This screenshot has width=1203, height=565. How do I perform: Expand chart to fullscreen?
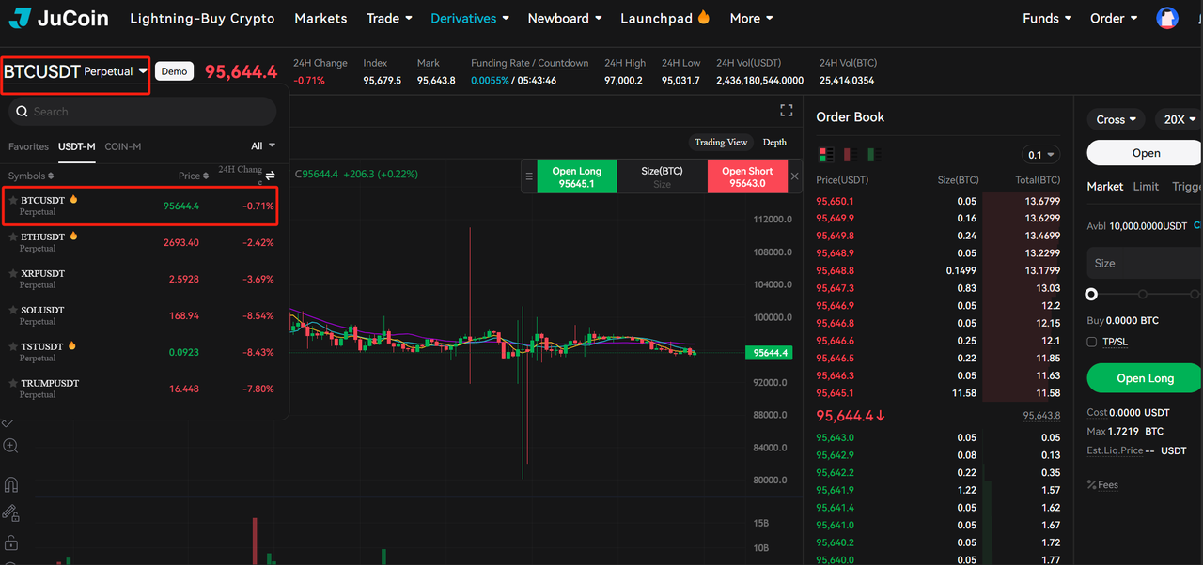(x=787, y=111)
